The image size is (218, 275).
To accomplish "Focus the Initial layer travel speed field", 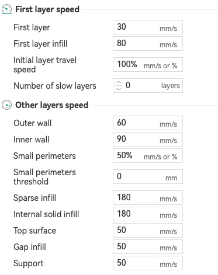I will pyautogui.click(x=148, y=64).
